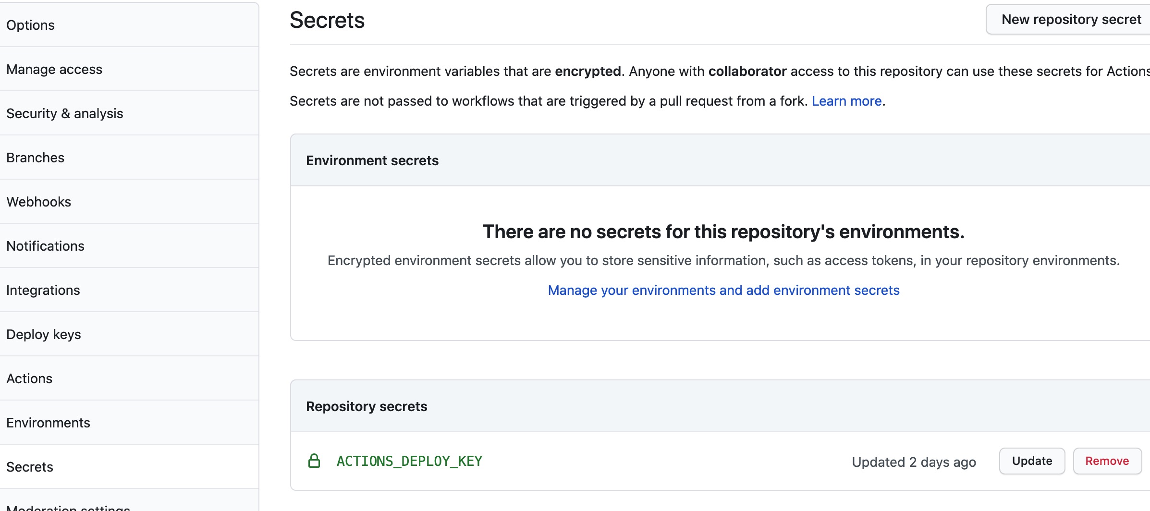Go to Deploy keys page
Screen dimensions: 1150x511
(x=44, y=334)
